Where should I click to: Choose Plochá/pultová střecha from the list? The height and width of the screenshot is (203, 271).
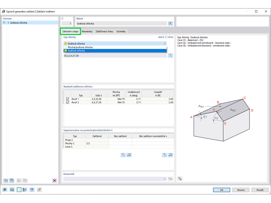click(x=115, y=47)
